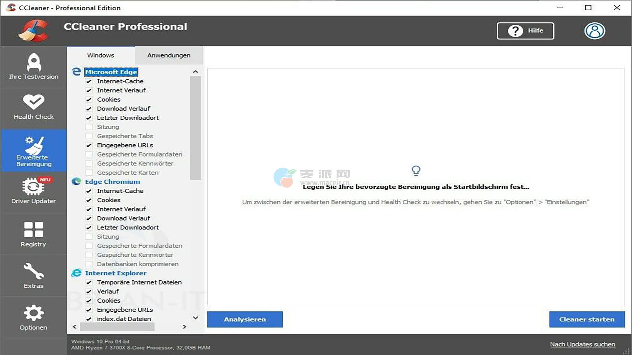Collapse the Microsoft Edge category heading

click(x=111, y=72)
